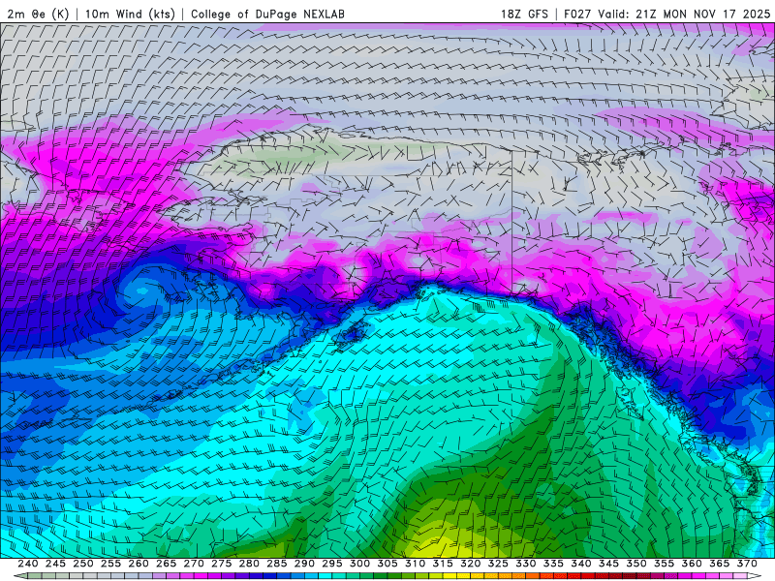Click the 350 colorbar label
Screen dimensions: 775x581
point(636,564)
